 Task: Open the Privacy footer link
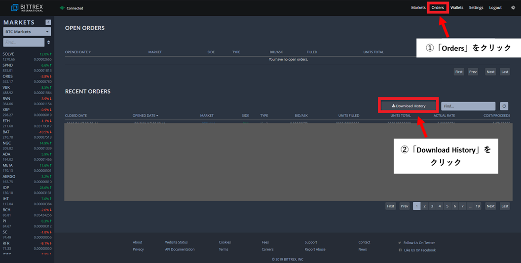coord(138,249)
